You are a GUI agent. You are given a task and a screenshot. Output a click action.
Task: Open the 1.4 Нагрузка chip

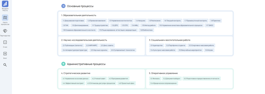141,21
